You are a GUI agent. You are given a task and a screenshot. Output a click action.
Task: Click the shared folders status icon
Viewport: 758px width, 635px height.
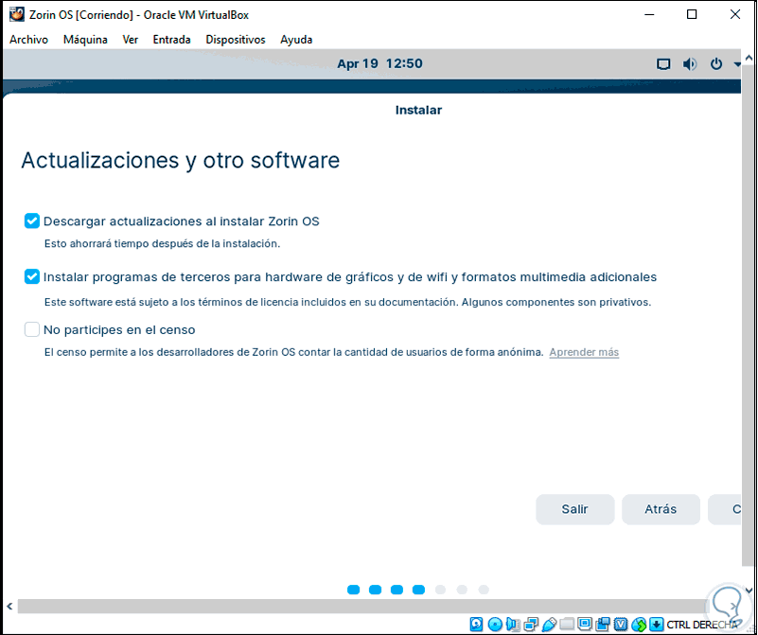[567, 624]
